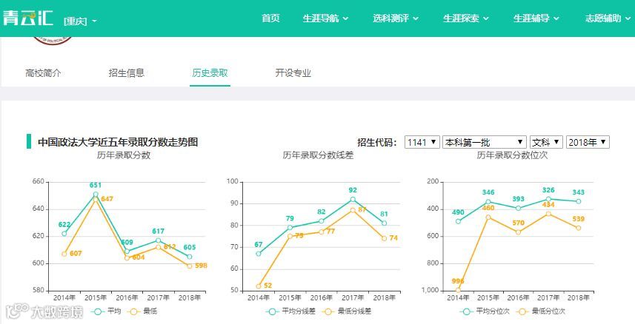
Task: Click the 651 average score point for 2015
Action: (x=96, y=195)
